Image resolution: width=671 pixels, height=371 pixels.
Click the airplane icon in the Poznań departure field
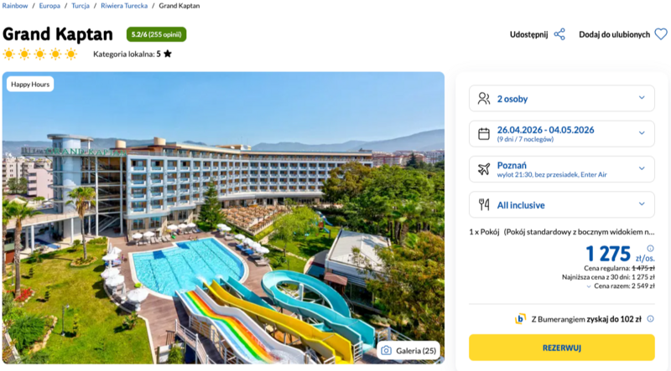[x=484, y=168]
